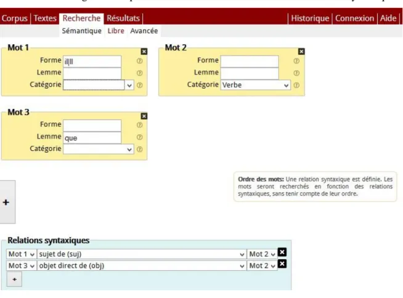Focus the Mot 1 Forme field containing il|Il
Viewport: 403px width, 298px height.
[x=92, y=62]
